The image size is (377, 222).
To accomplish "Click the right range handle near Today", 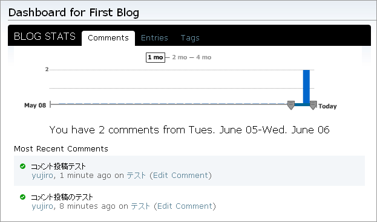I will coord(313,105).
